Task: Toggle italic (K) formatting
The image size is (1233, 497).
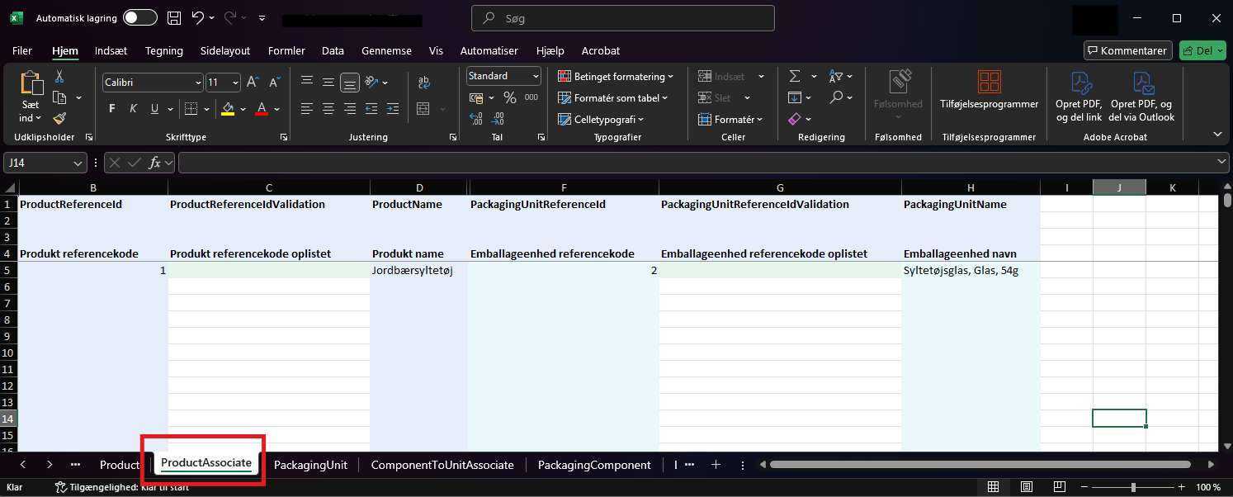Action: pyautogui.click(x=134, y=109)
